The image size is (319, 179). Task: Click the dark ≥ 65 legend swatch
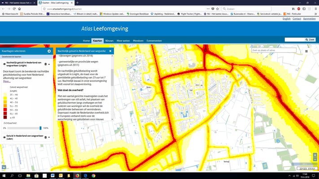[5, 117]
